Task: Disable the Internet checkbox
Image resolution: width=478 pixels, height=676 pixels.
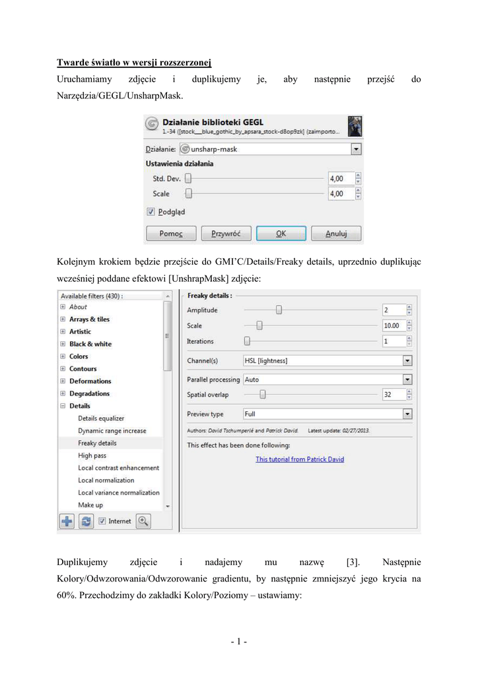Action: 102,522
